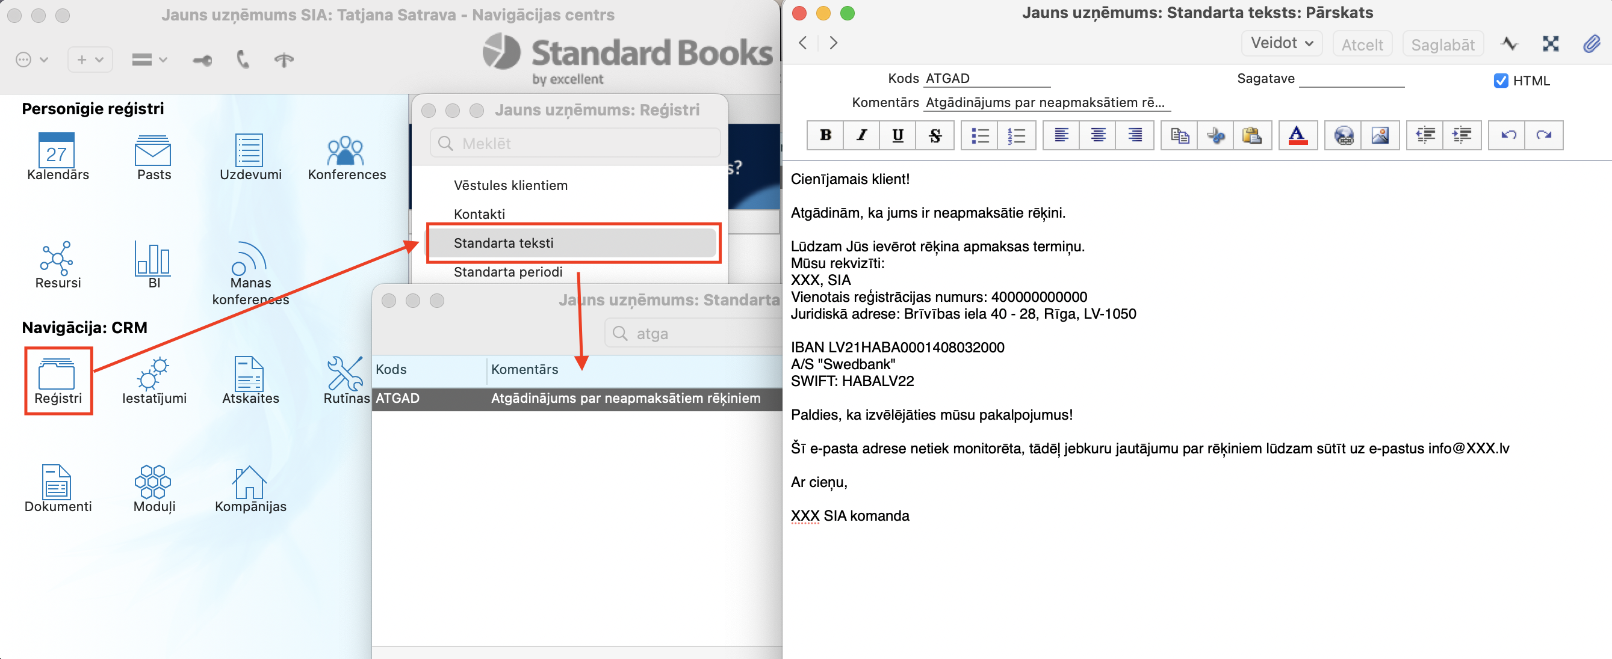Open the plus (+) dropdown menu

click(x=90, y=60)
